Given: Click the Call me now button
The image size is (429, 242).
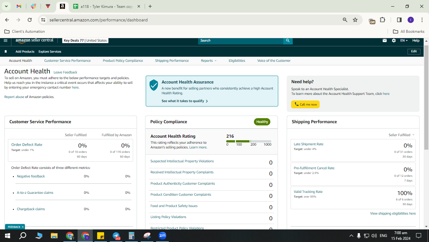Looking at the screenshot, I should pyautogui.click(x=305, y=104).
